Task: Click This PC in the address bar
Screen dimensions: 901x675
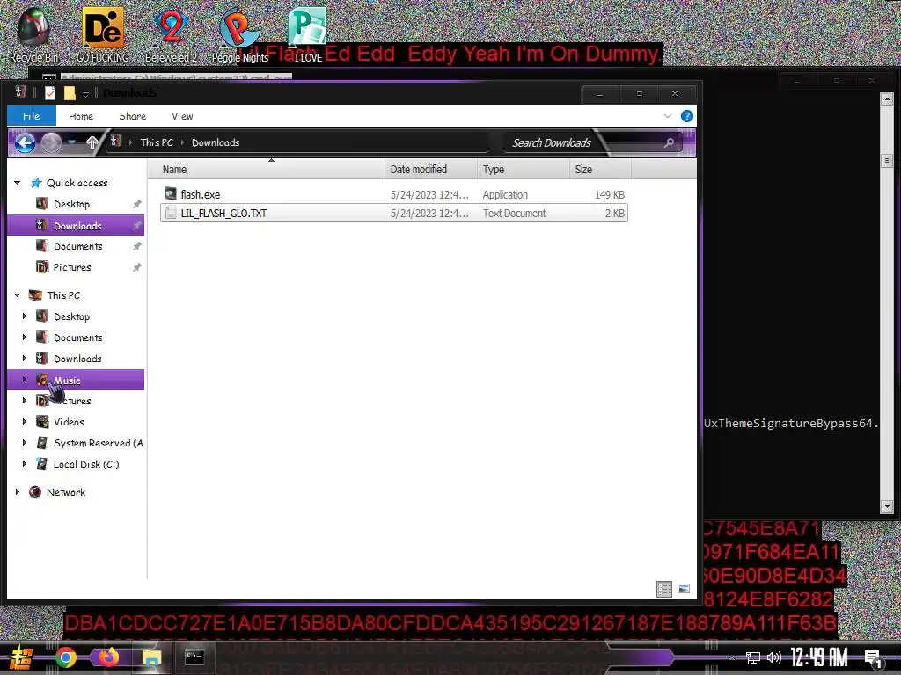Action: pyautogui.click(x=157, y=142)
